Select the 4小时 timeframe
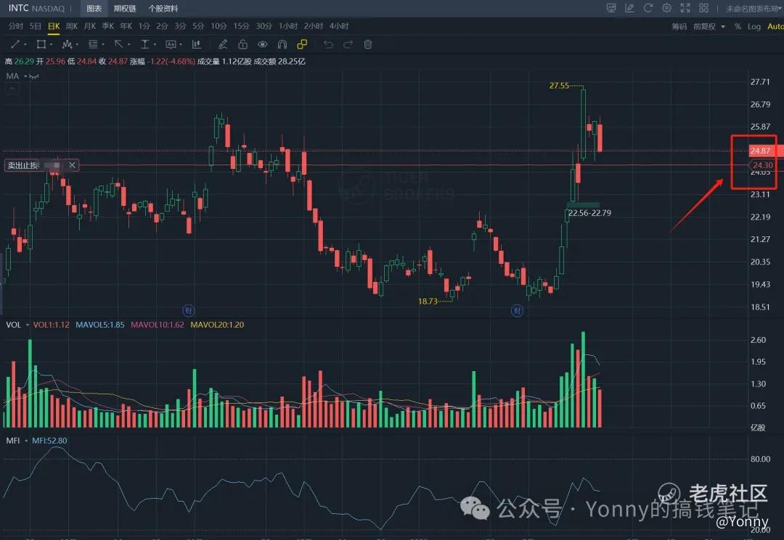 click(x=339, y=26)
